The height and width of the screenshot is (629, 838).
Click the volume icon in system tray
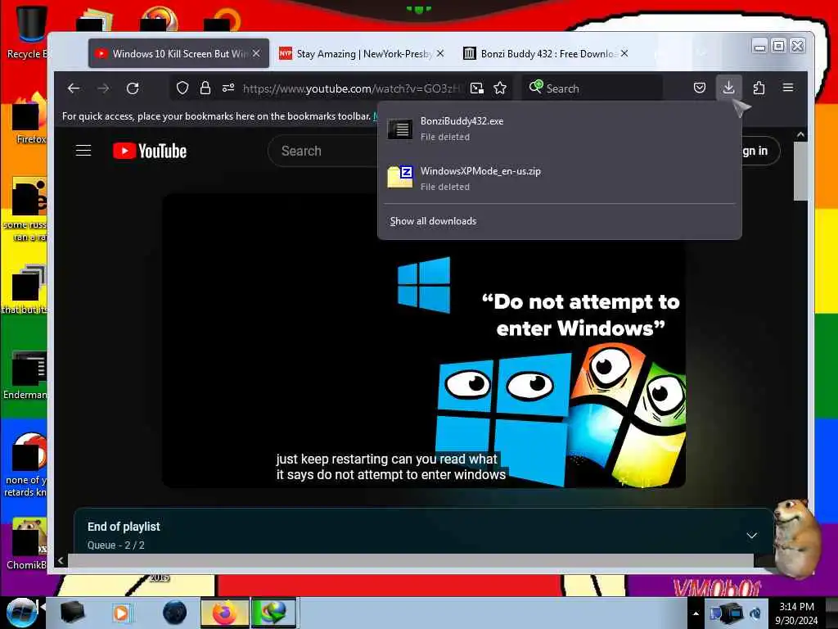[x=755, y=614]
